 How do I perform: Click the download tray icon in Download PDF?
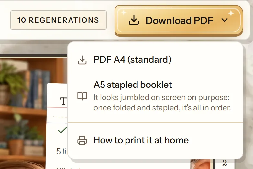click(134, 20)
